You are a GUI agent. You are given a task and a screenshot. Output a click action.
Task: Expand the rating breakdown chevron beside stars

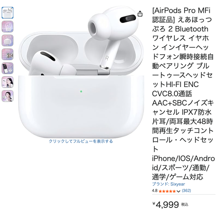(179, 191)
